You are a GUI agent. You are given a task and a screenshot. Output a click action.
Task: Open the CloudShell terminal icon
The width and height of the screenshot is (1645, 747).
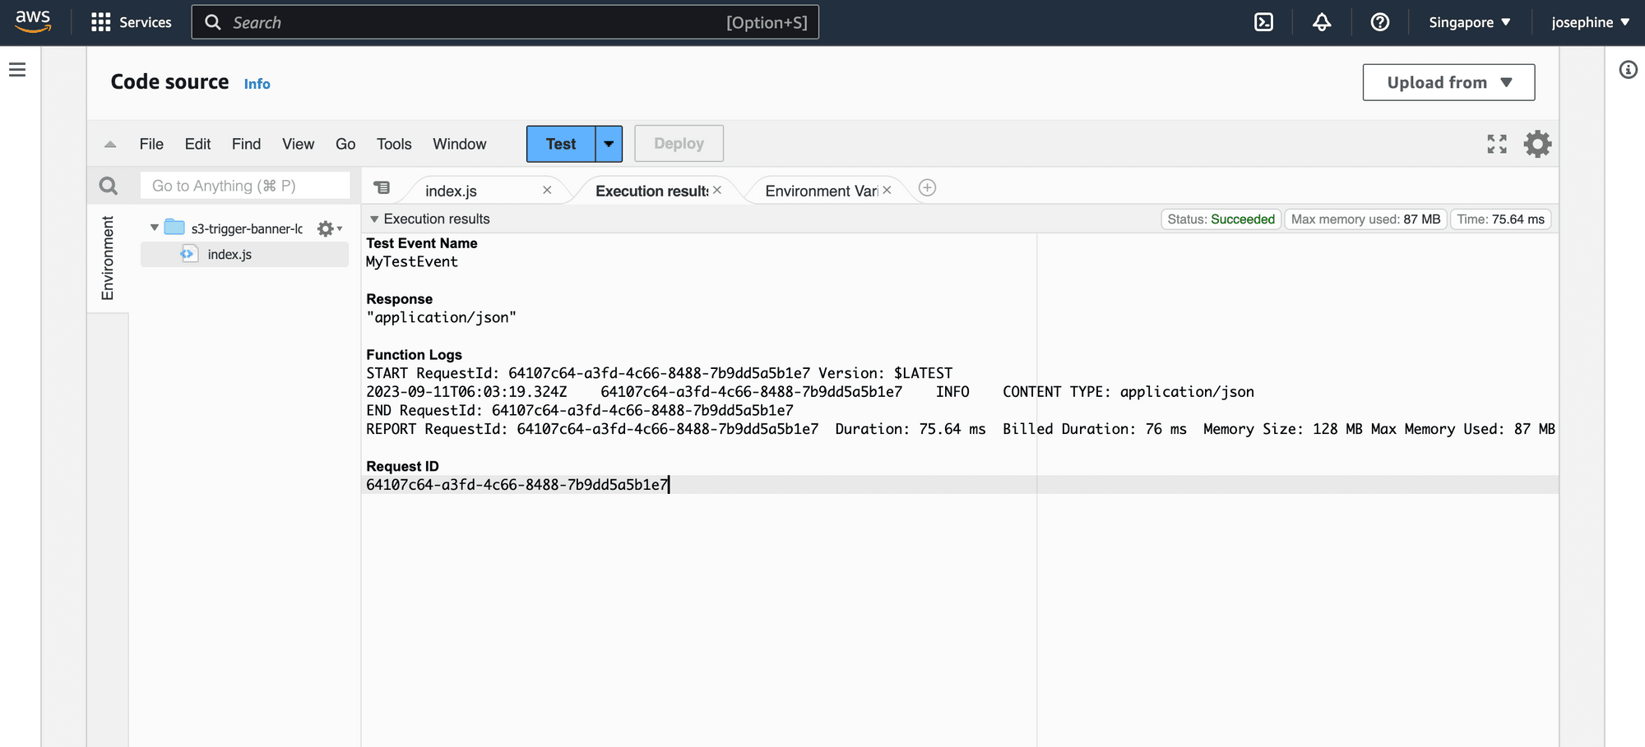1263,22
